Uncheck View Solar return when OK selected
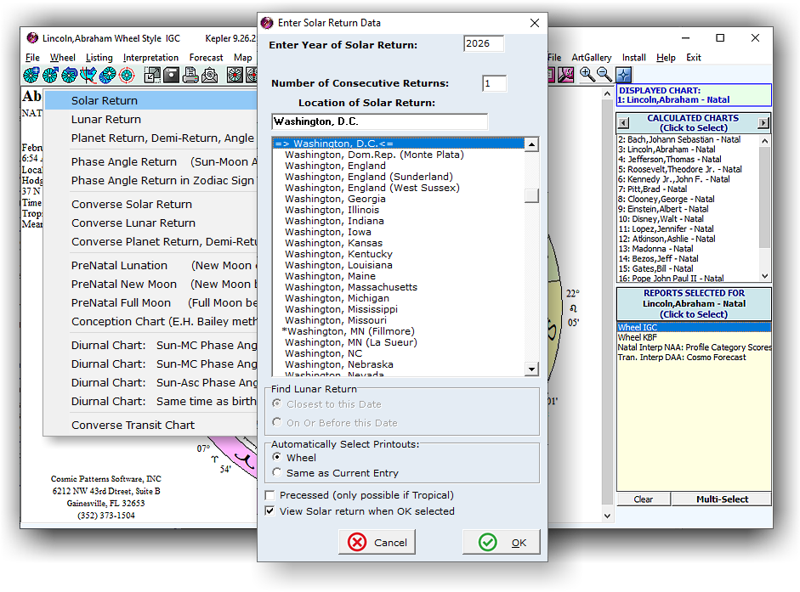 pos(270,511)
